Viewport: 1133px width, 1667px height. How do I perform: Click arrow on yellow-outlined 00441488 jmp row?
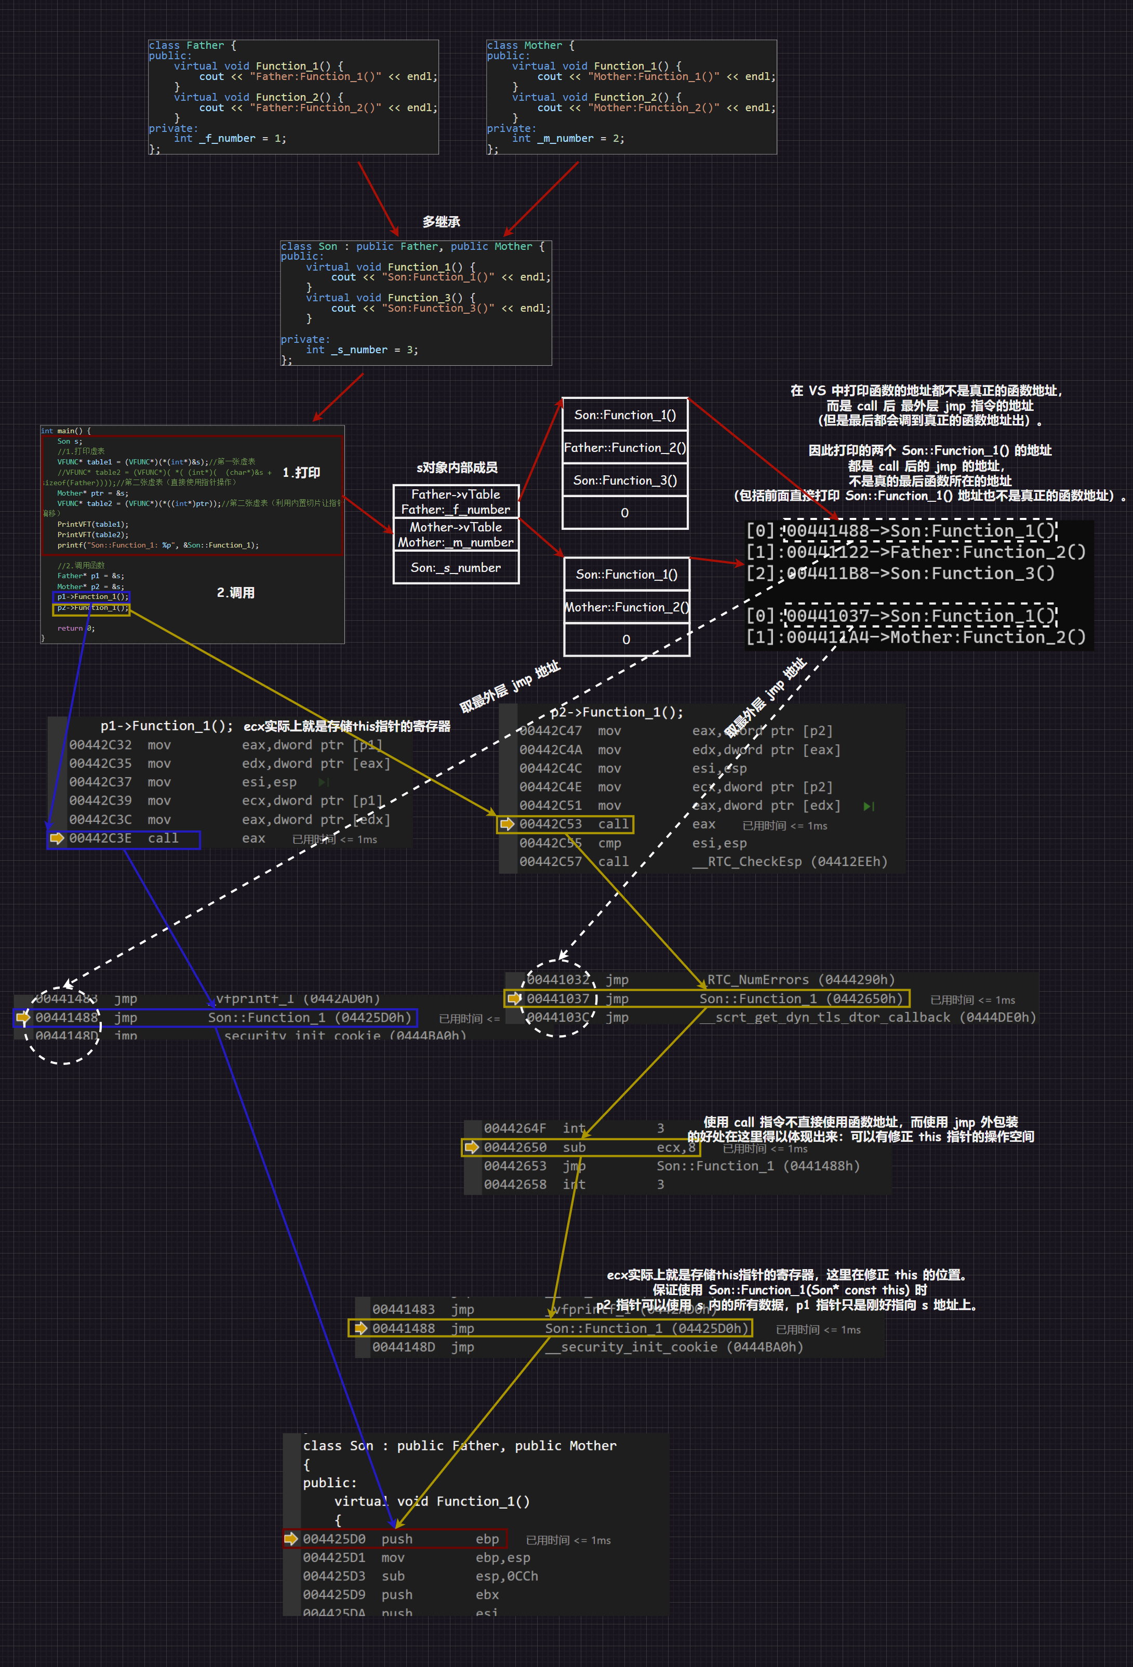361,1328
